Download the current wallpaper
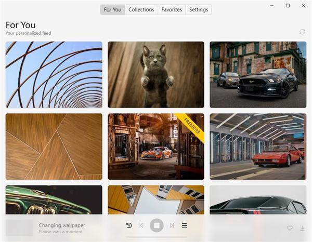The image size is (312, 242). pyautogui.click(x=302, y=228)
